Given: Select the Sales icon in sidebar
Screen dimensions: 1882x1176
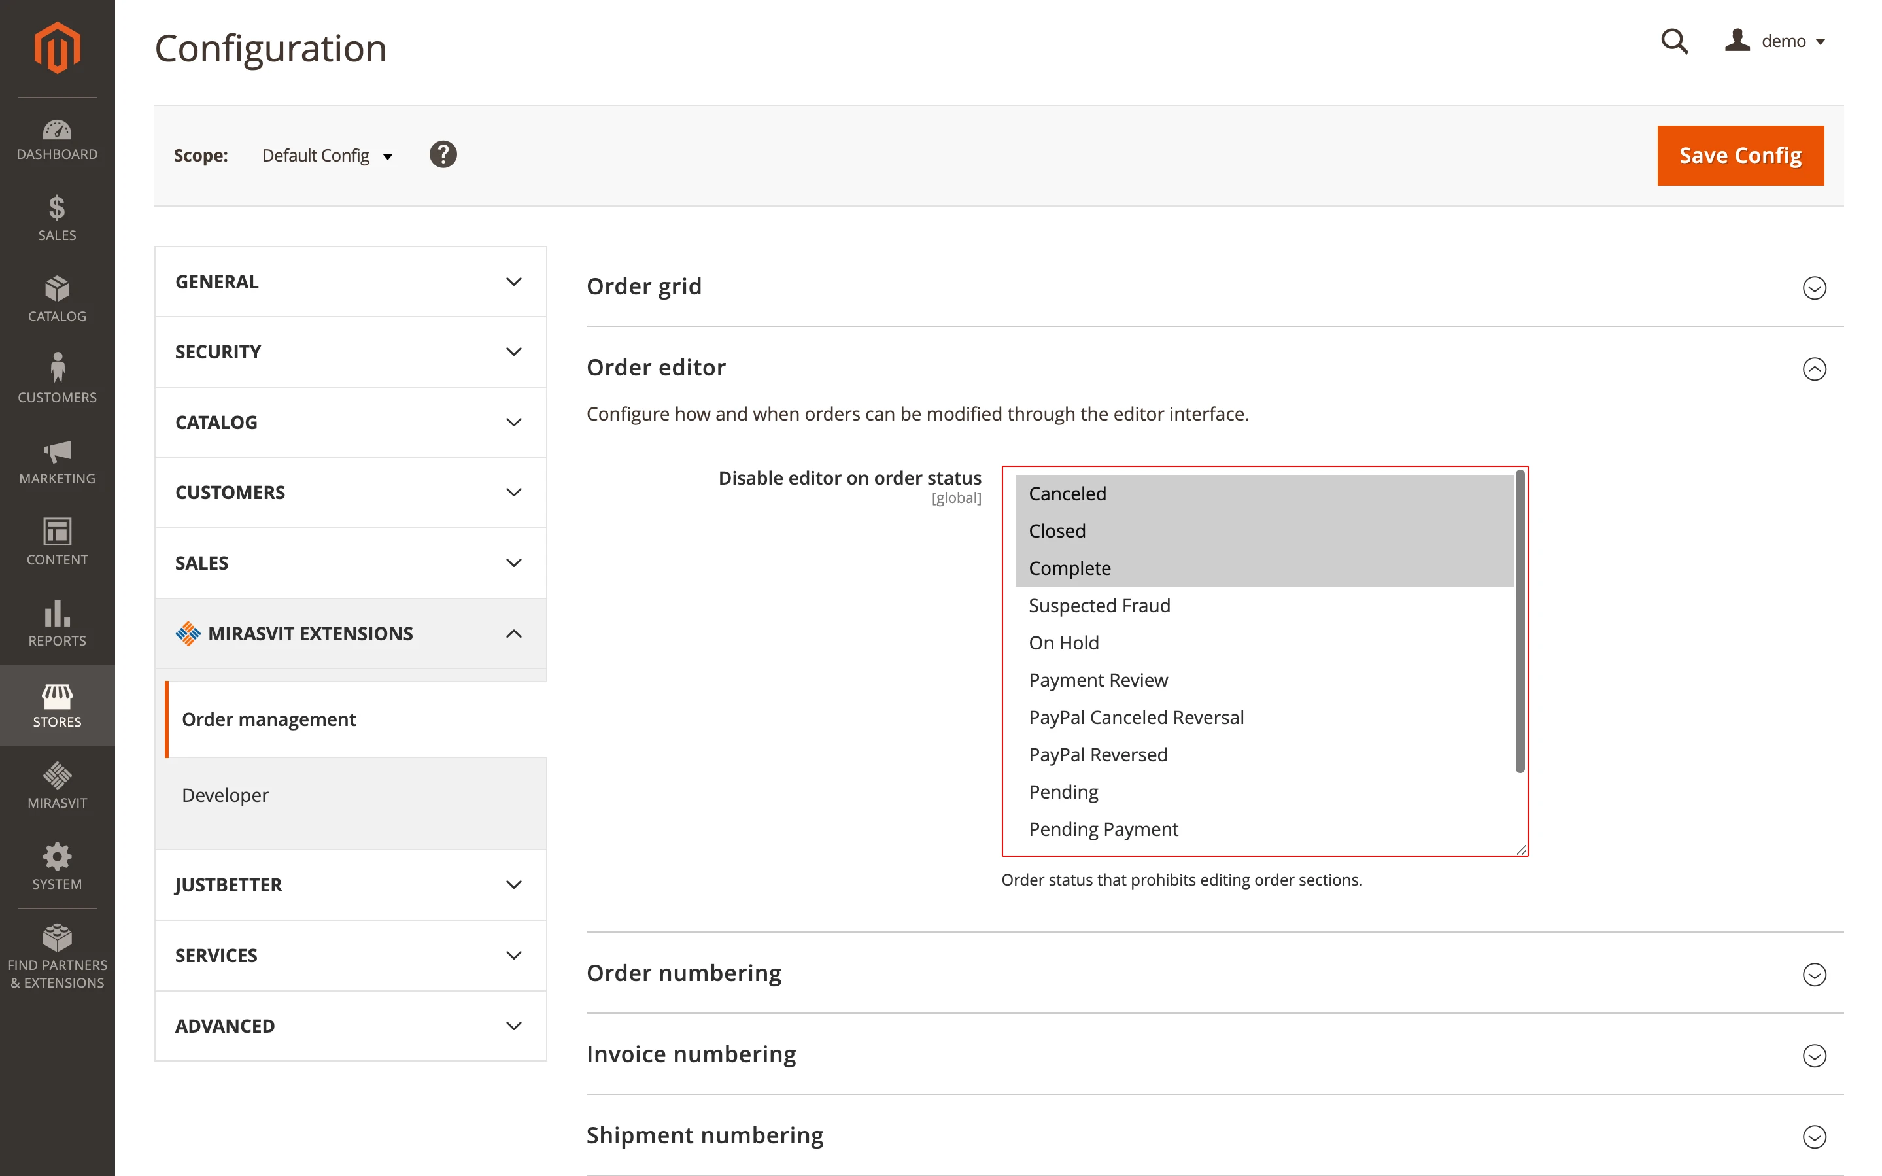Looking at the screenshot, I should point(57,218).
